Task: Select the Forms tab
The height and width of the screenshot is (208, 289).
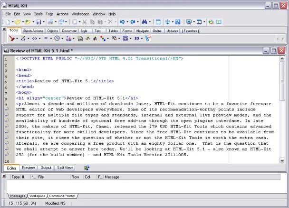Action: tap(127, 31)
